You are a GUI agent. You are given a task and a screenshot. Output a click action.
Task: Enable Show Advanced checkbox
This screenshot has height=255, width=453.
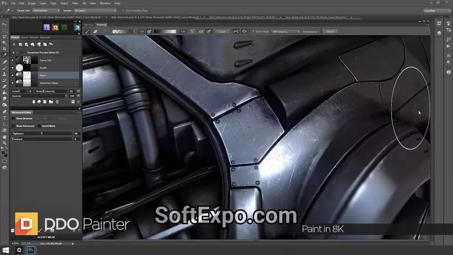pos(13,126)
